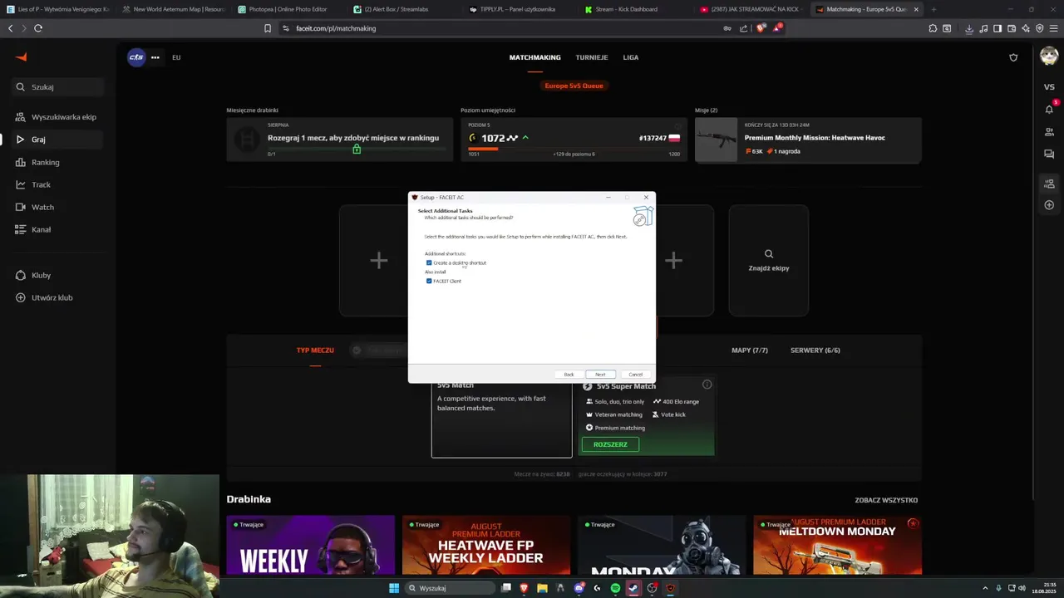The width and height of the screenshot is (1064, 598).
Task: Open the browser downloads icon
Action: [969, 28]
